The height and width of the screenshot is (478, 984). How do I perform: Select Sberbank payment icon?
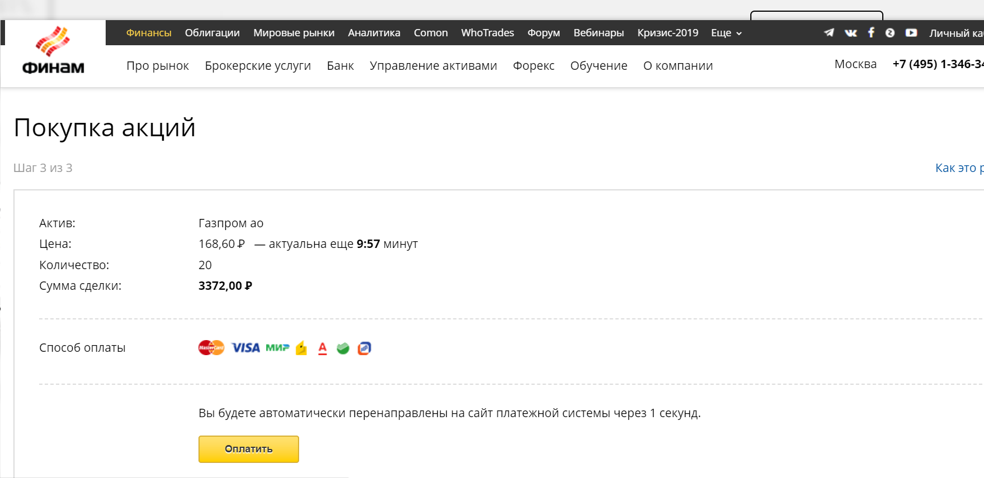(343, 348)
